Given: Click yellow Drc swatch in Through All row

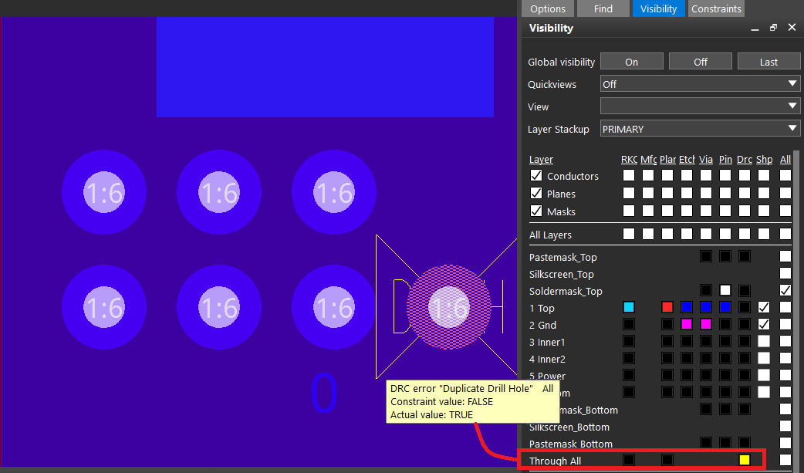Looking at the screenshot, I should [x=745, y=460].
